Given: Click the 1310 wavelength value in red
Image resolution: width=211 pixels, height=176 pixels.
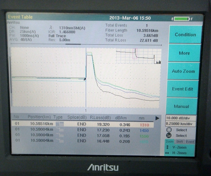Looking at the screenshot, I should [x=144, y=125].
